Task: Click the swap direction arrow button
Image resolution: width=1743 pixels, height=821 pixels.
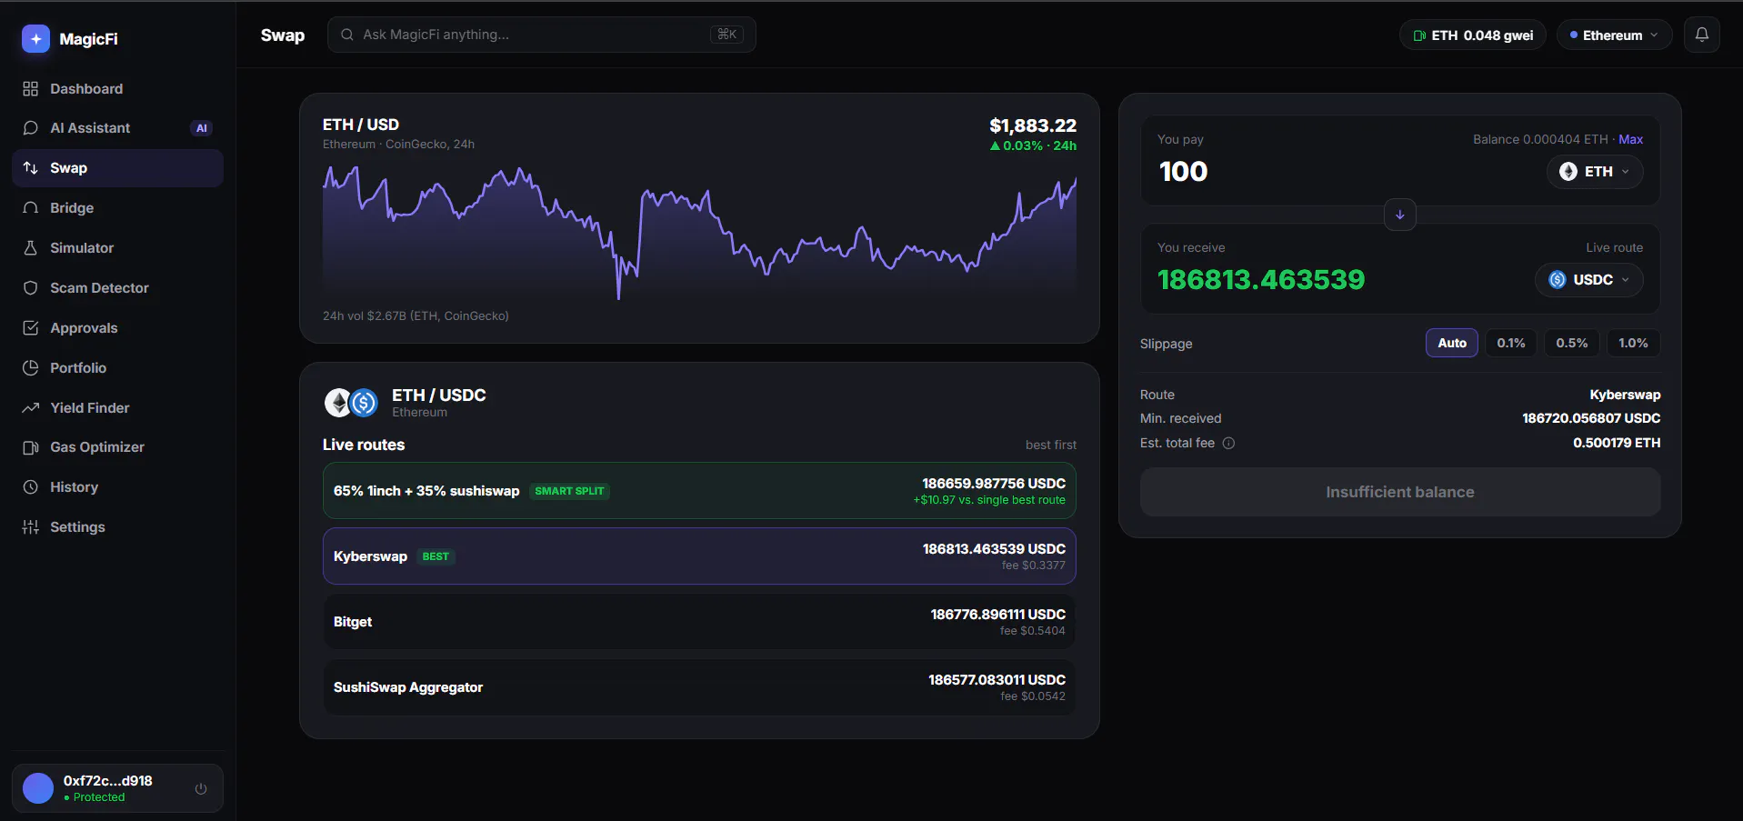Action: pyautogui.click(x=1400, y=215)
